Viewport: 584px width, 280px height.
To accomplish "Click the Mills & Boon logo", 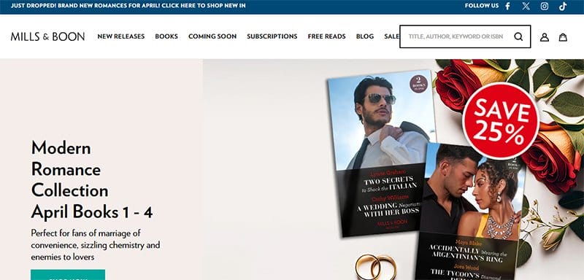I will (47, 36).
